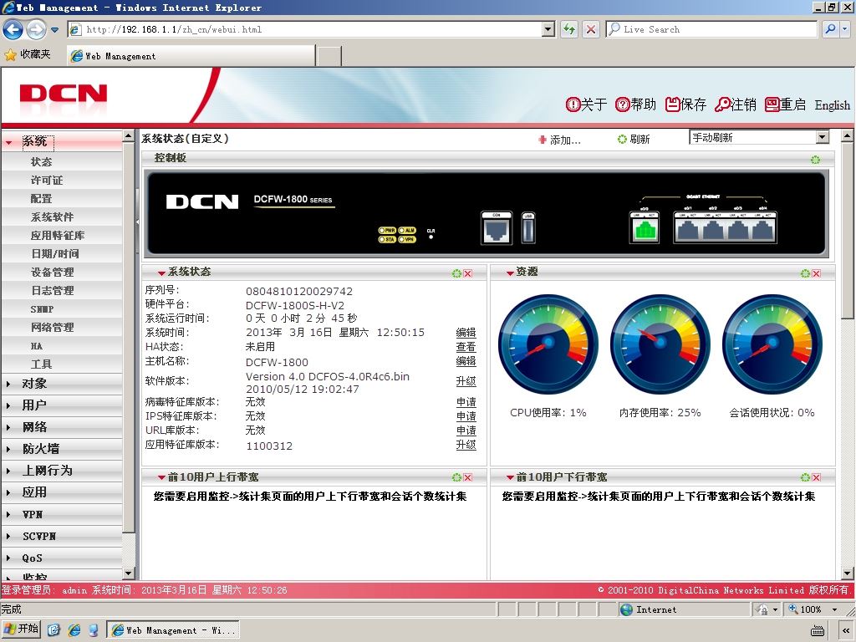The image size is (856, 642).
Task: Refresh the status page with 刷新
Action: tap(634, 140)
